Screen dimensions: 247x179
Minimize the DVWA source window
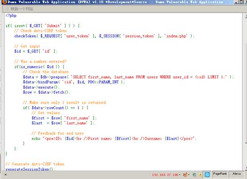tap(236, 2)
